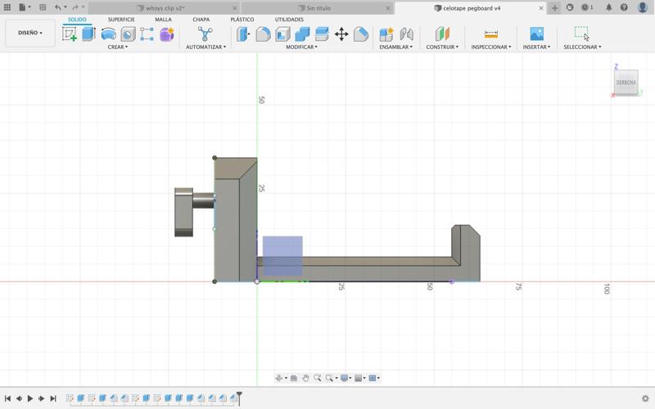655x409 pixels.
Task: Open the Insert image tool
Action: [x=536, y=34]
